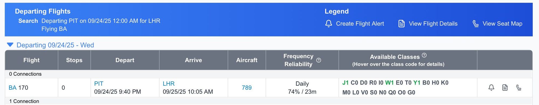Screen dimensions: 539x105
Task: Click the Frequency Reliability help icon
Action: 319,60
